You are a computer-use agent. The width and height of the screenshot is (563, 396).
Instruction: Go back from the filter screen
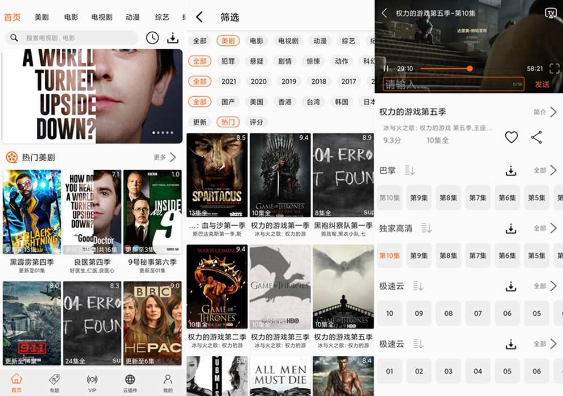coord(199,17)
